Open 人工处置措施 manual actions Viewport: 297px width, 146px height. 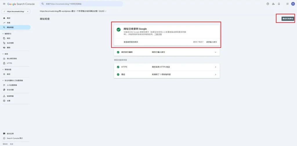[x=15, y=85]
